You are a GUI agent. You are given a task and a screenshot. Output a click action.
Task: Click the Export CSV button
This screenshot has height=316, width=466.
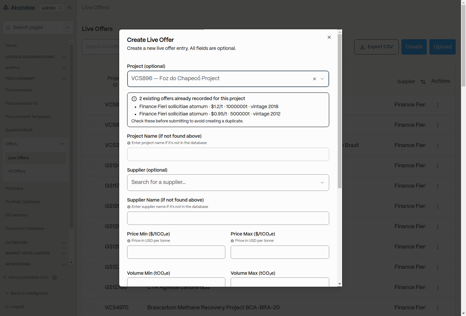click(376, 47)
